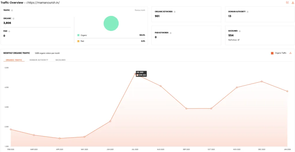Click the SEP 2025 data point
The image size is (295, 152).
click(x=186, y=108)
